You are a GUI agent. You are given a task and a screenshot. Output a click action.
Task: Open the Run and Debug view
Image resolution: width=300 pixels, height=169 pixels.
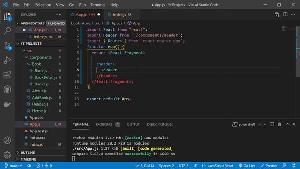tap(7, 61)
